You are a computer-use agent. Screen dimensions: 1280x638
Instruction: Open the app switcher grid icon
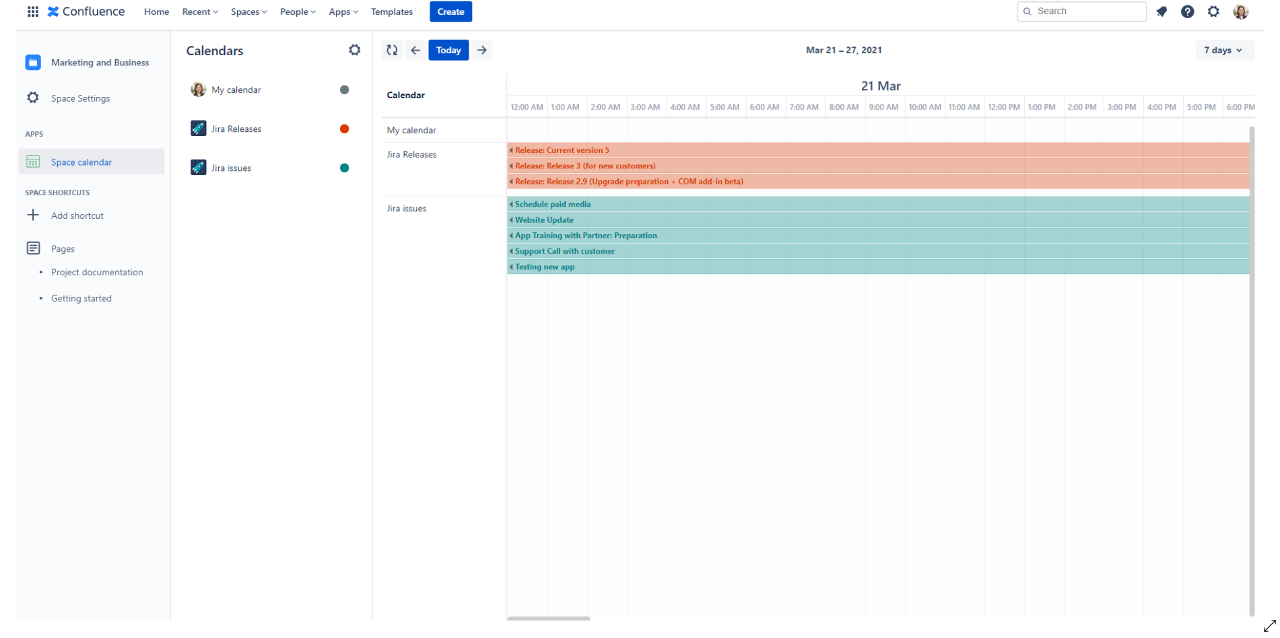[x=32, y=11]
